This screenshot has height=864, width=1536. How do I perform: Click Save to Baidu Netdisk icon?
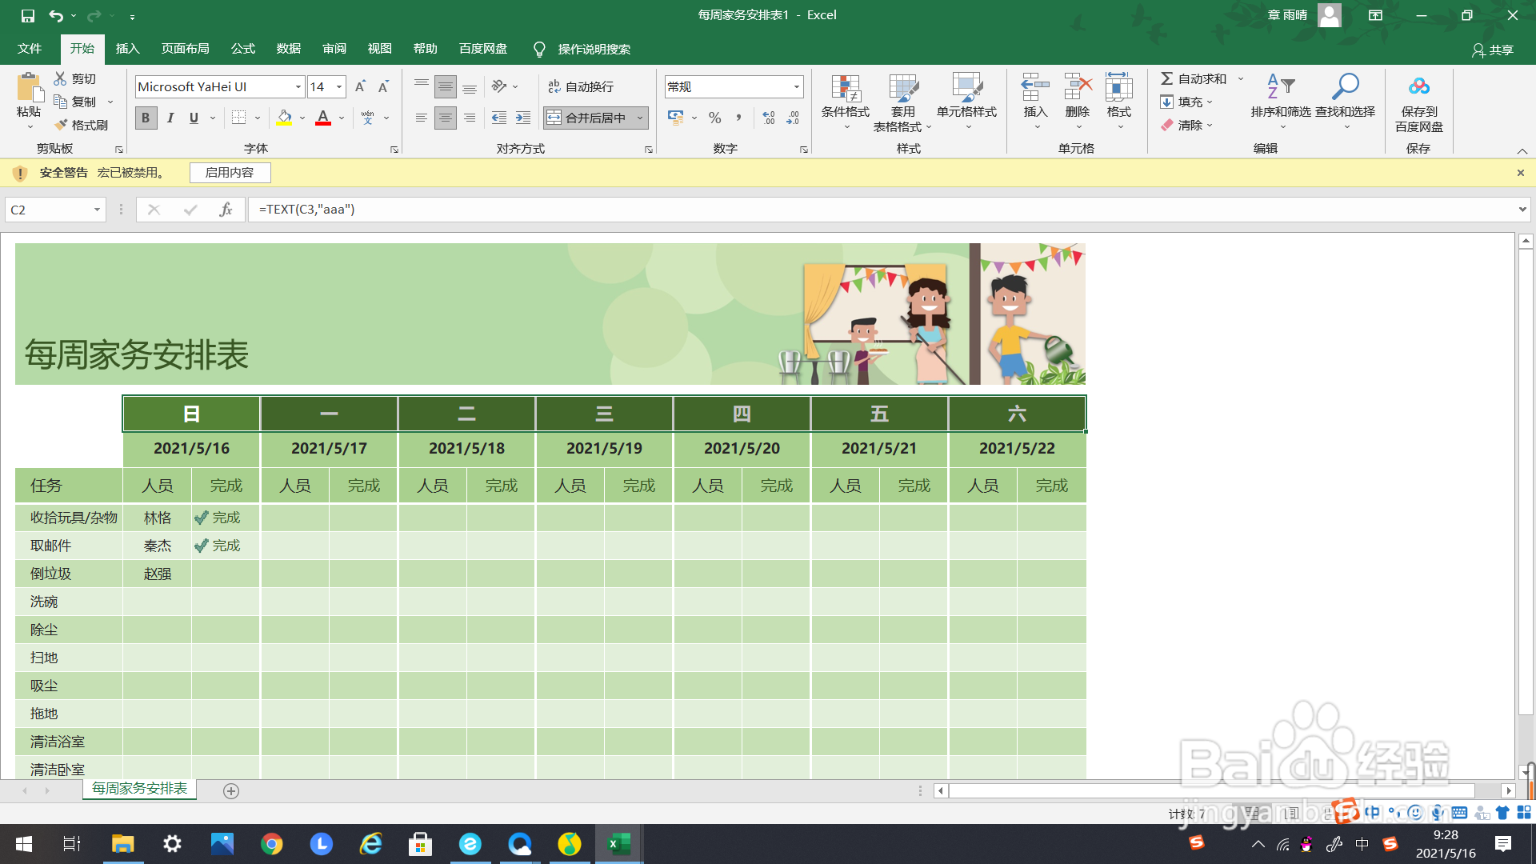point(1418,86)
